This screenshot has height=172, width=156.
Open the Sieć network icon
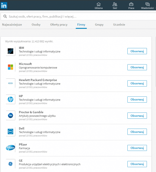click(x=115, y=4)
